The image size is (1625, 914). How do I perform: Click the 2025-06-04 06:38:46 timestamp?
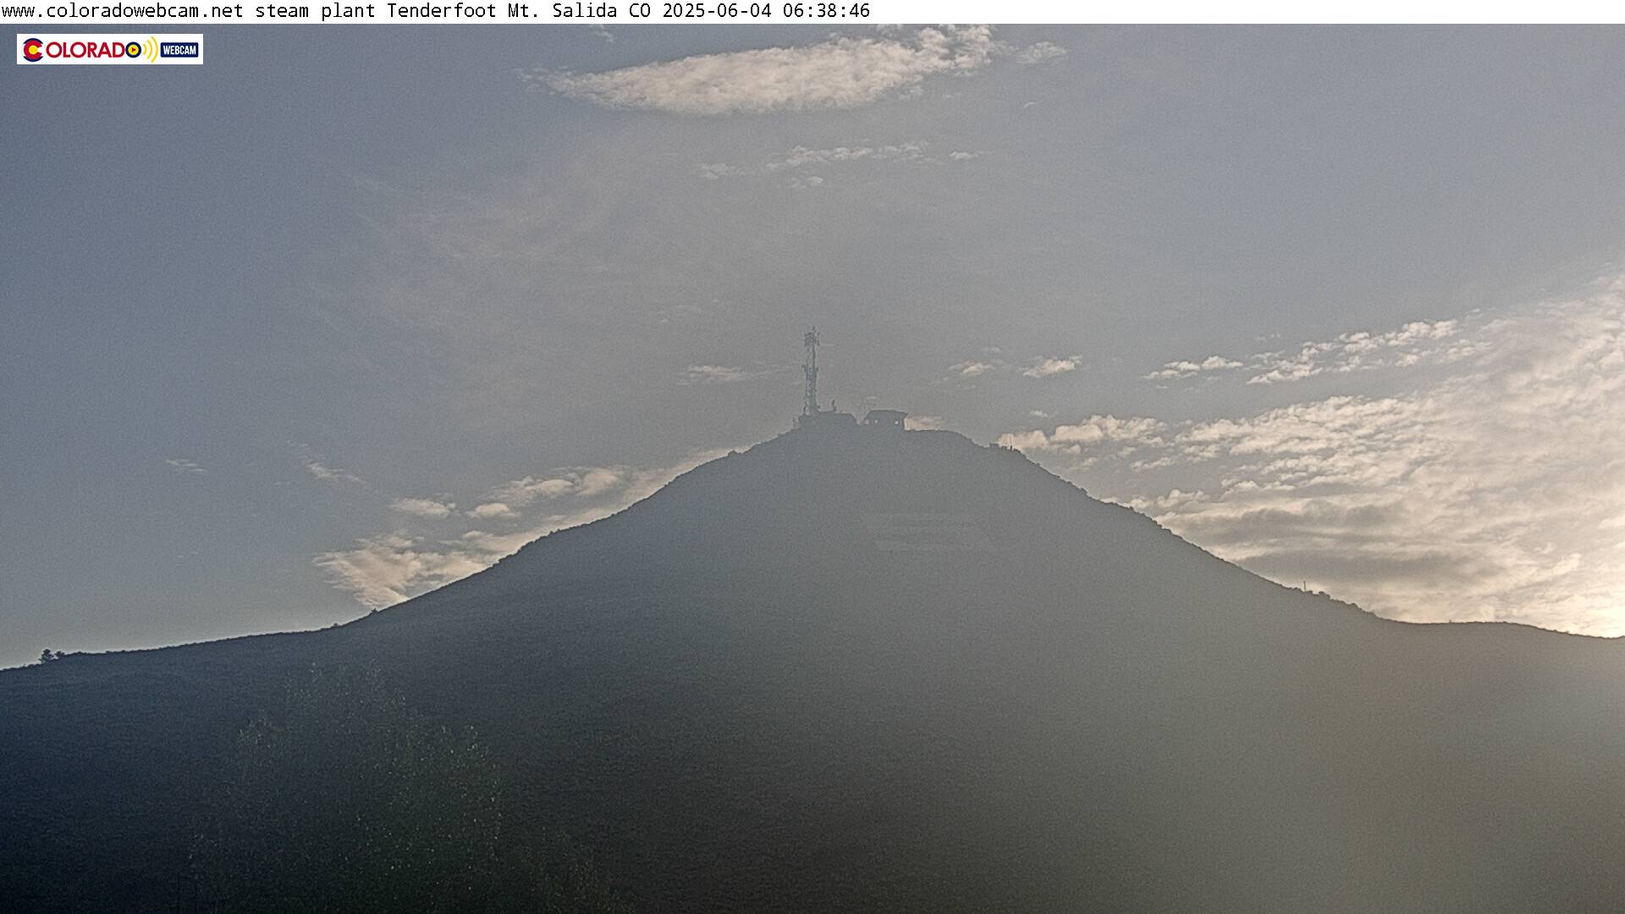tap(766, 11)
